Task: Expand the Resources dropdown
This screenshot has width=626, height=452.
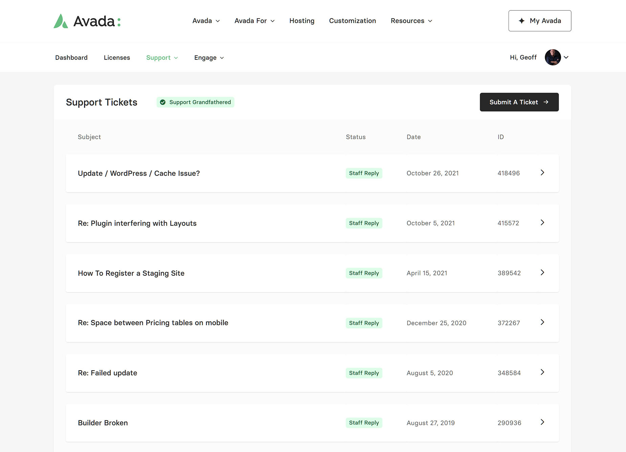Action: point(411,21)
